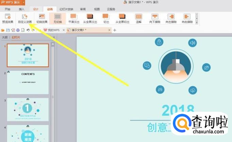This screenshot has width=232, height=142.
Task: Click the chat bubbles icon on the slide
Action: pyautogui.click(x=147, y=66)
